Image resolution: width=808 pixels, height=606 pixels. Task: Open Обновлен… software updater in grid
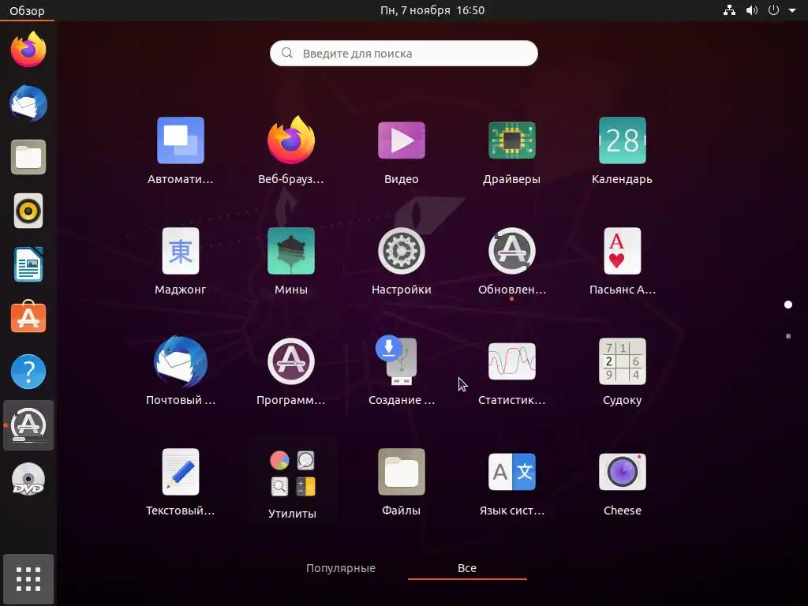pyautogui.click(x=511, y=251)
